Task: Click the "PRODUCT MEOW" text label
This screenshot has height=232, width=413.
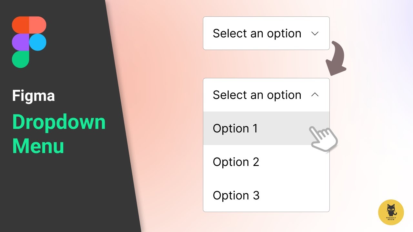Action: [391, 219]
